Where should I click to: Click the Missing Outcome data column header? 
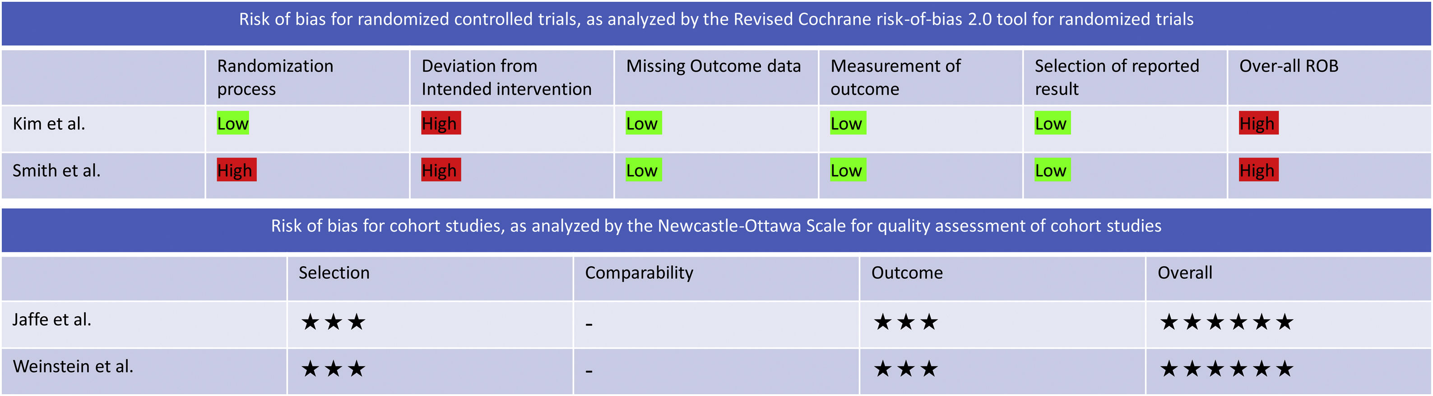(713, 66)
